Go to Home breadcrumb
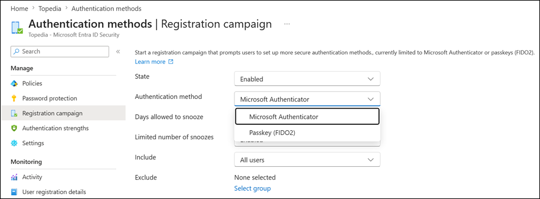The height and width of the screenshot is (199, 540). click(x=19, y=9)
